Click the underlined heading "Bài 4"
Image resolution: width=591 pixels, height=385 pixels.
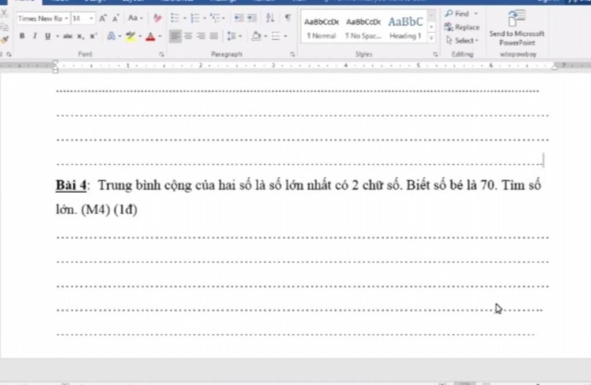pyautogui.click(x=71, y=185)
